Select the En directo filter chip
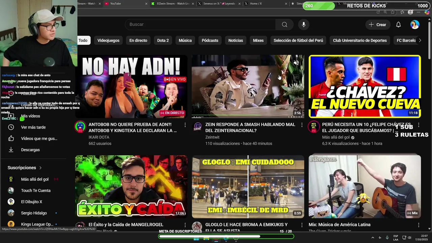 point(138,40)
